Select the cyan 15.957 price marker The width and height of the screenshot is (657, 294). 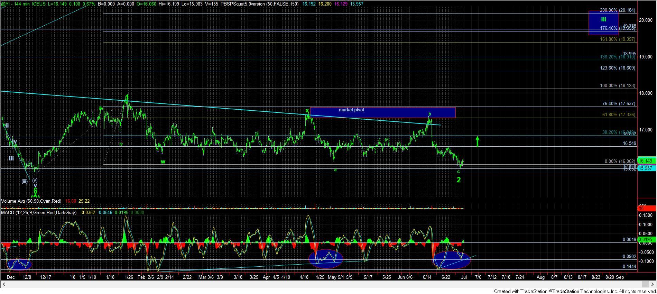click(645, 168)
